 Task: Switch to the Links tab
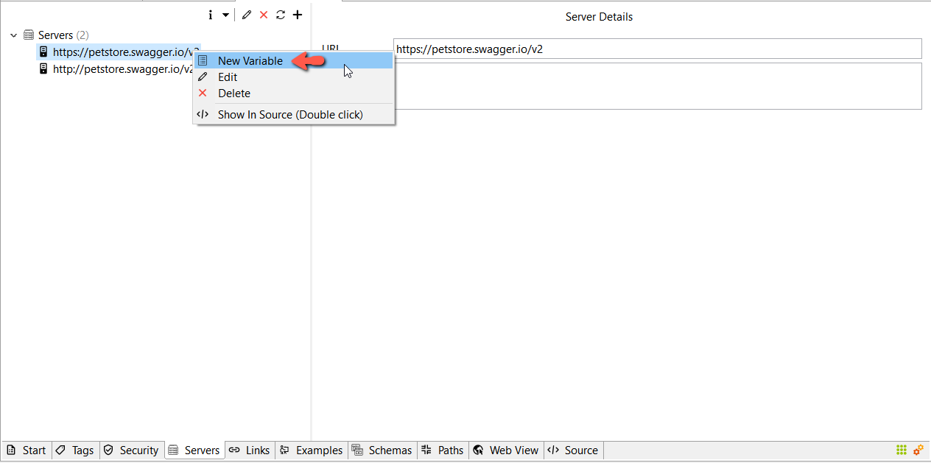[x=250, y=450]
